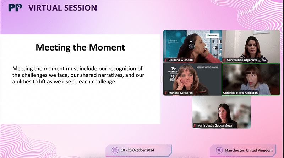Select Christina Hicks-Goldston's highlighted video tile

click(x=251, y=78)
